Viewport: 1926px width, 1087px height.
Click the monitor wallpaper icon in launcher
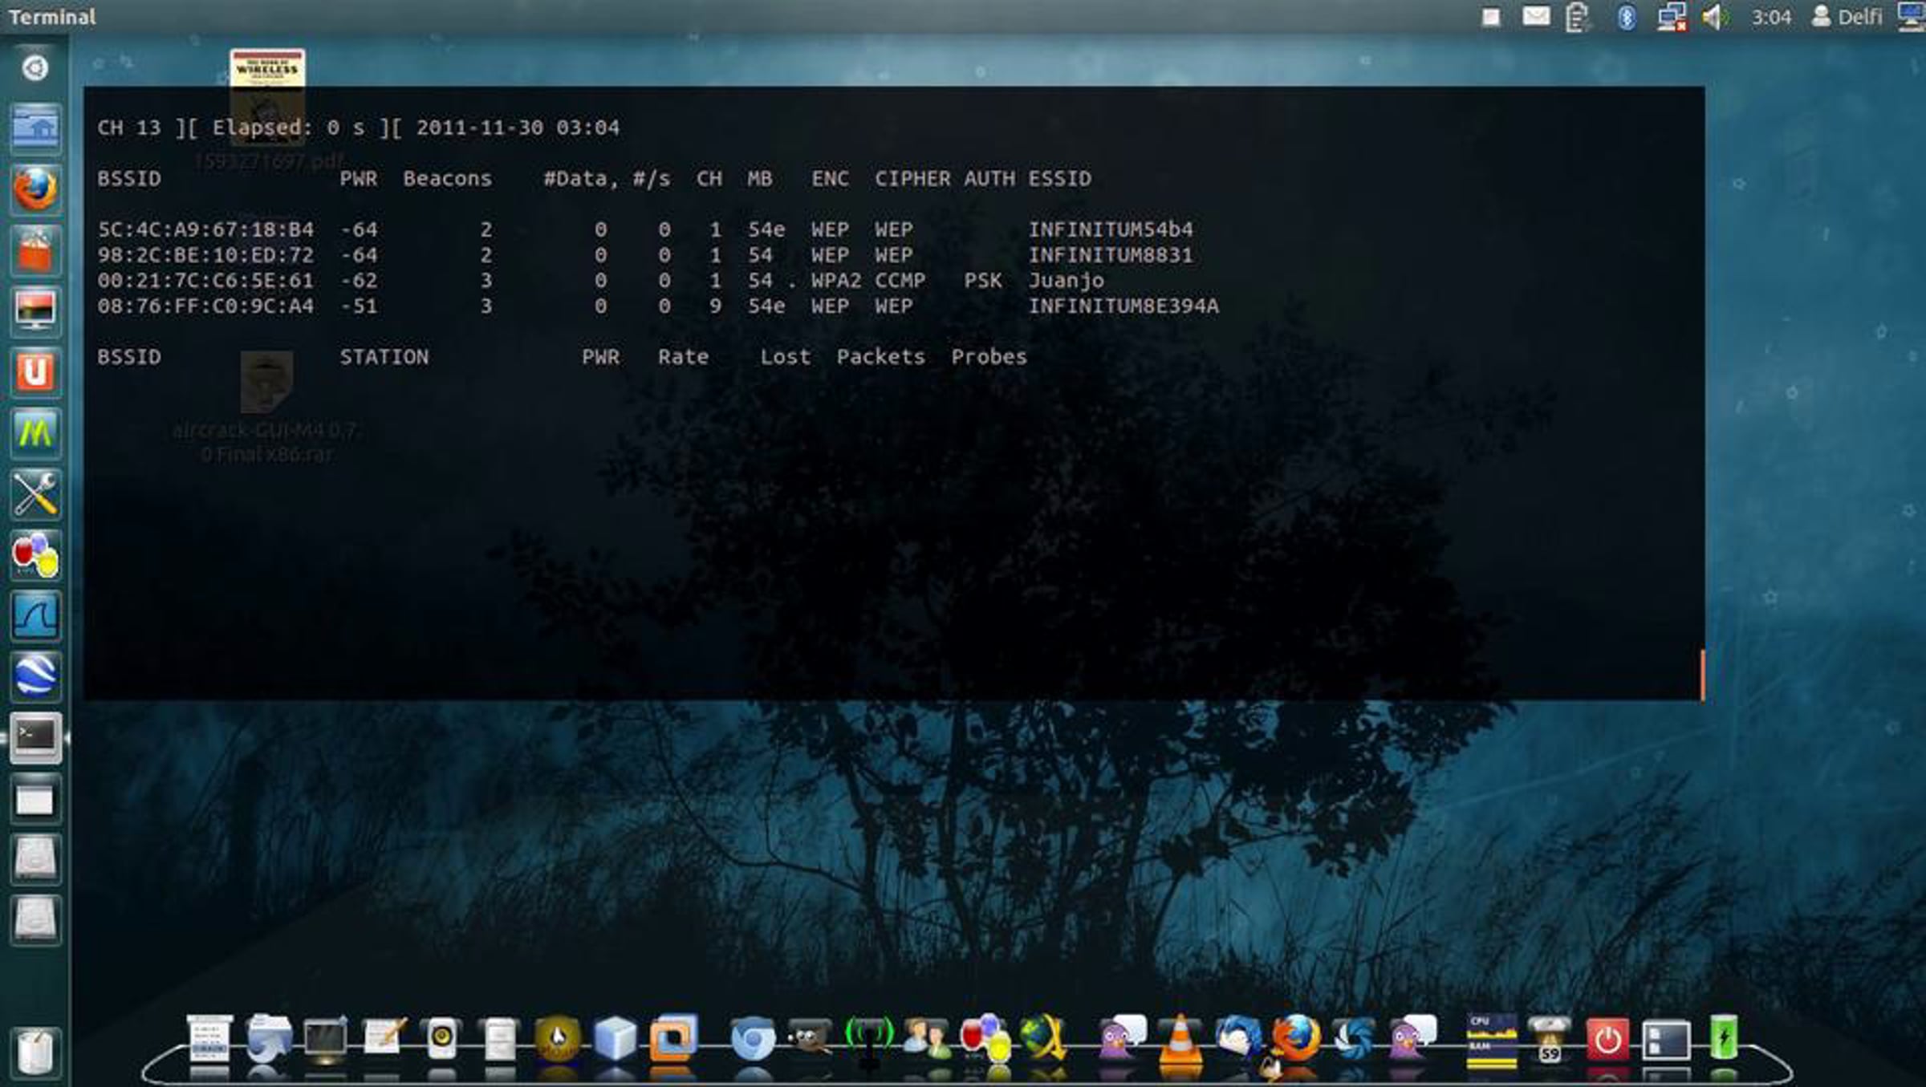pos(35,311)
